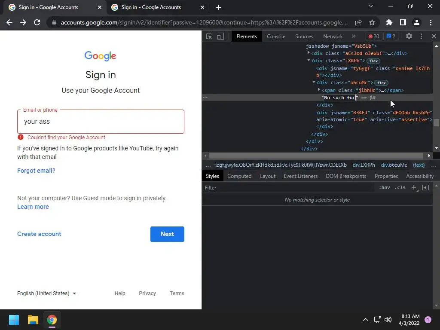Expand the span jibhHc node
The width and height of the screenshot is (440, 330).
pyautogui.click(x=319, y=90)
